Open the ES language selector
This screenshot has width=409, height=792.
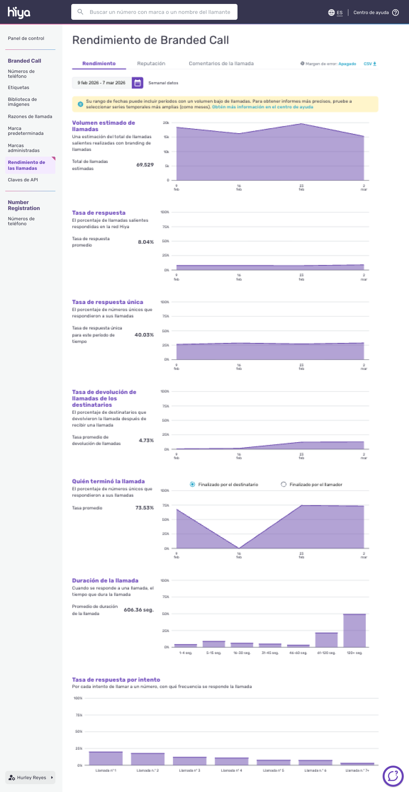[339, 13]
